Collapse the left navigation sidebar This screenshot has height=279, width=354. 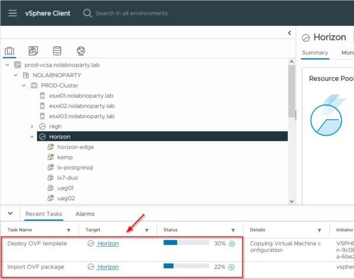(290, 33)
